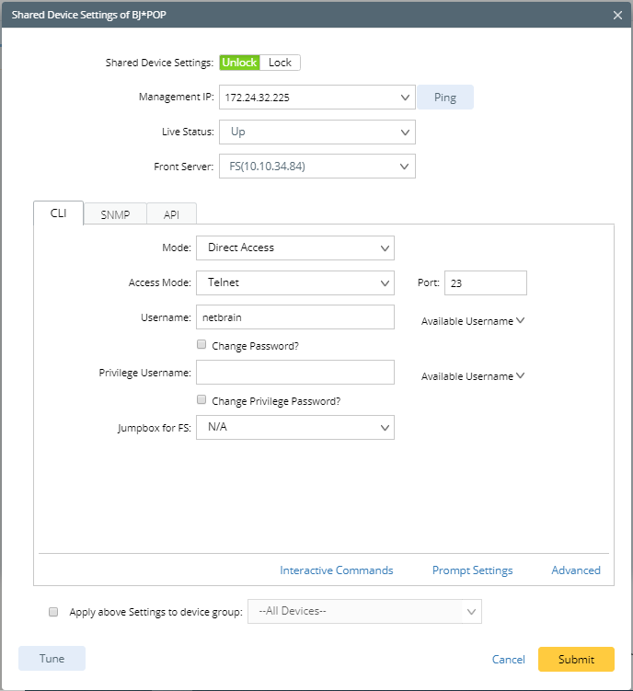This screenshot has height=691, width=633.
Task: Switch Shared Device Settings to Lock
Action: click(280, 63)
